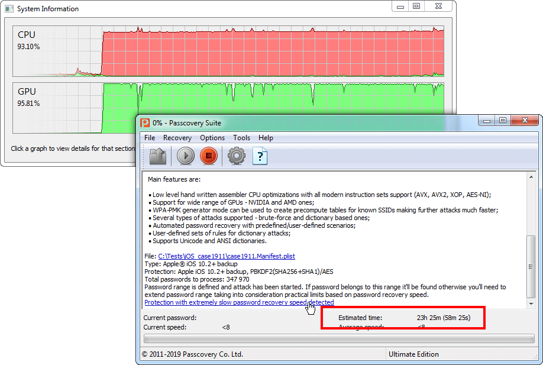Open the Recovery menu
Viewport: 543px width, 365px height.
click(177, 138)
